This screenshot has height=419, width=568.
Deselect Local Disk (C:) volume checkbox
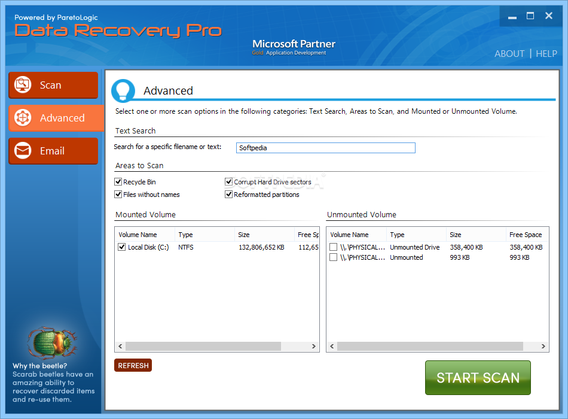tap(122, 247)
